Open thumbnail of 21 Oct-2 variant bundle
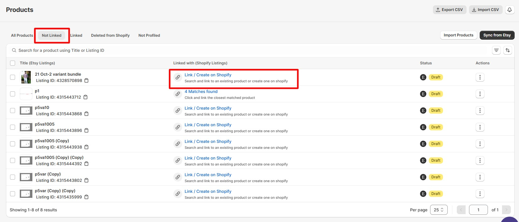519x222 pixels. tap(26, 77)
